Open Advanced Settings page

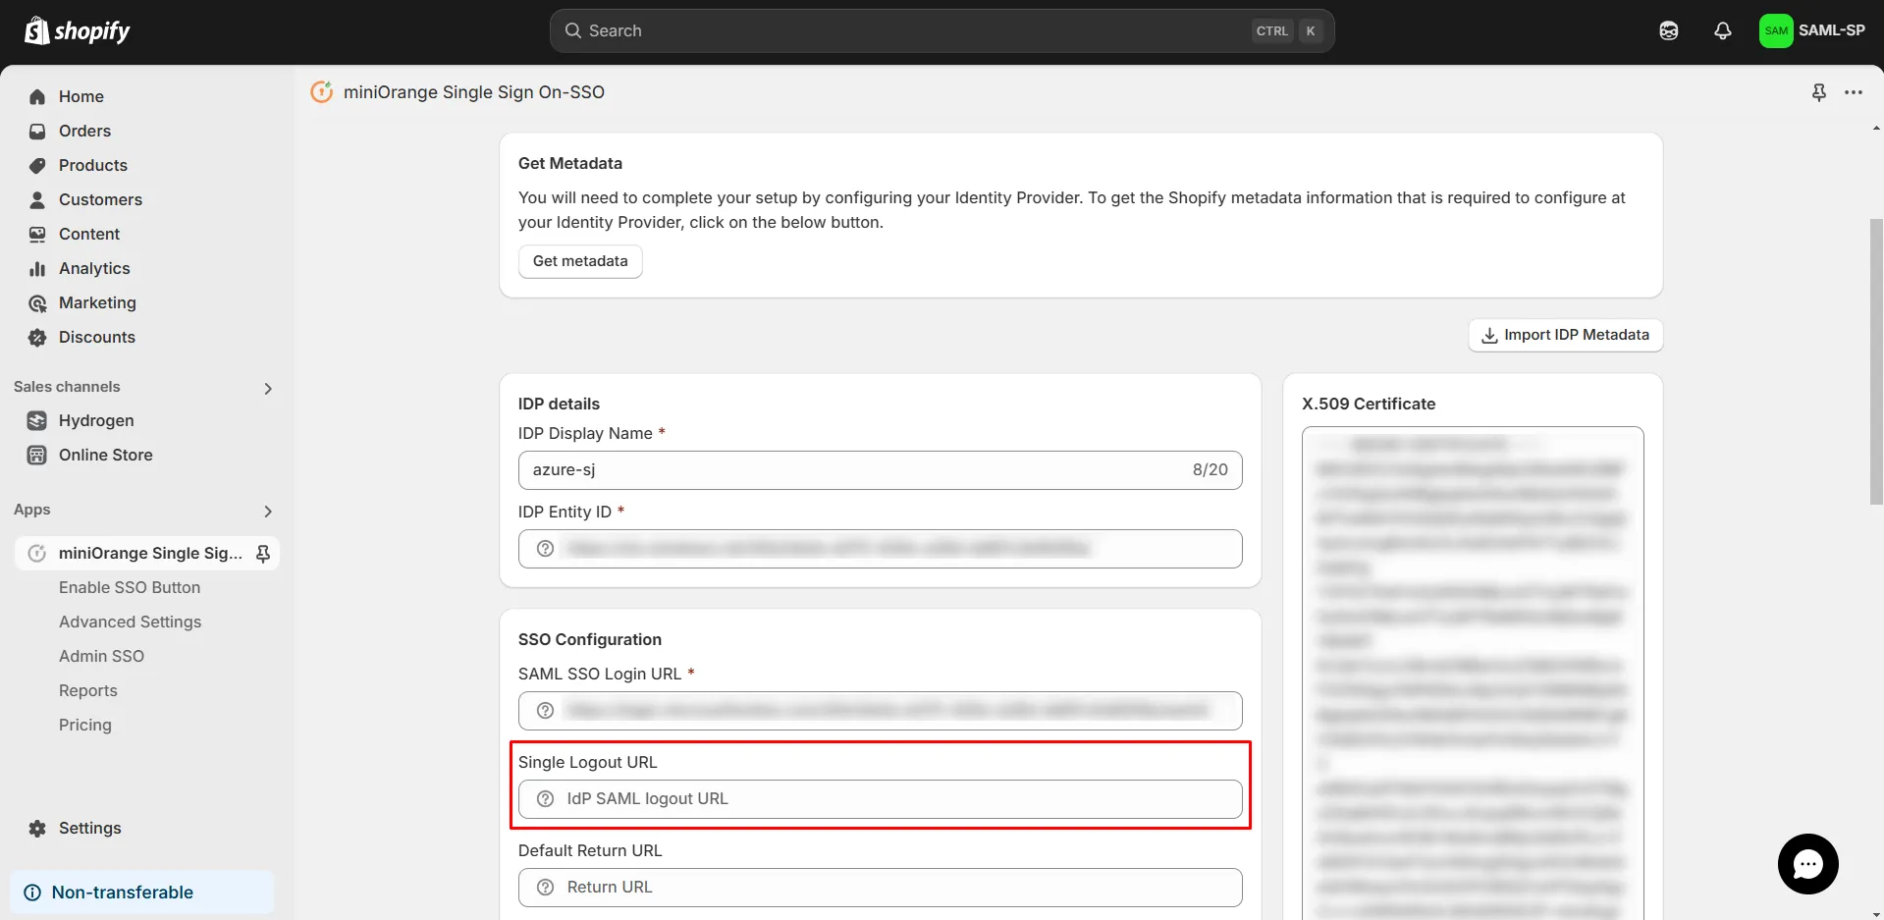[130, 622]
